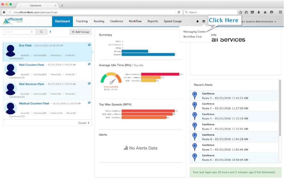The height and width of the screenshot is (180, 284).
Task: Select alert Route 5 - 03/25/2016 11:03:46 AM
Action: point(234,147)
